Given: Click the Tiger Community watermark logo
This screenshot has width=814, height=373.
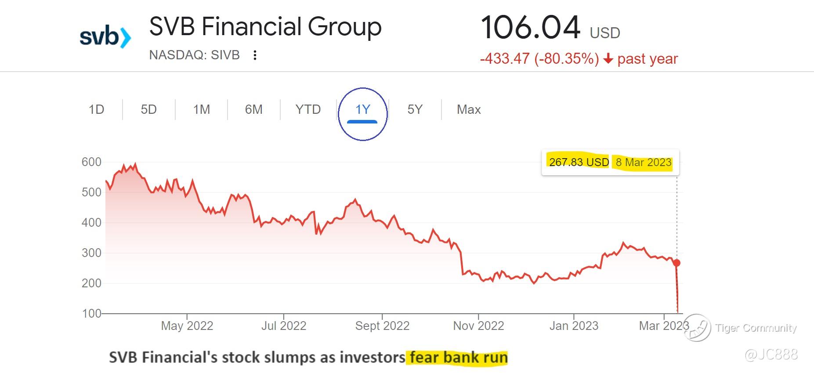Looking at the screenshot, I should click(697, 328).
